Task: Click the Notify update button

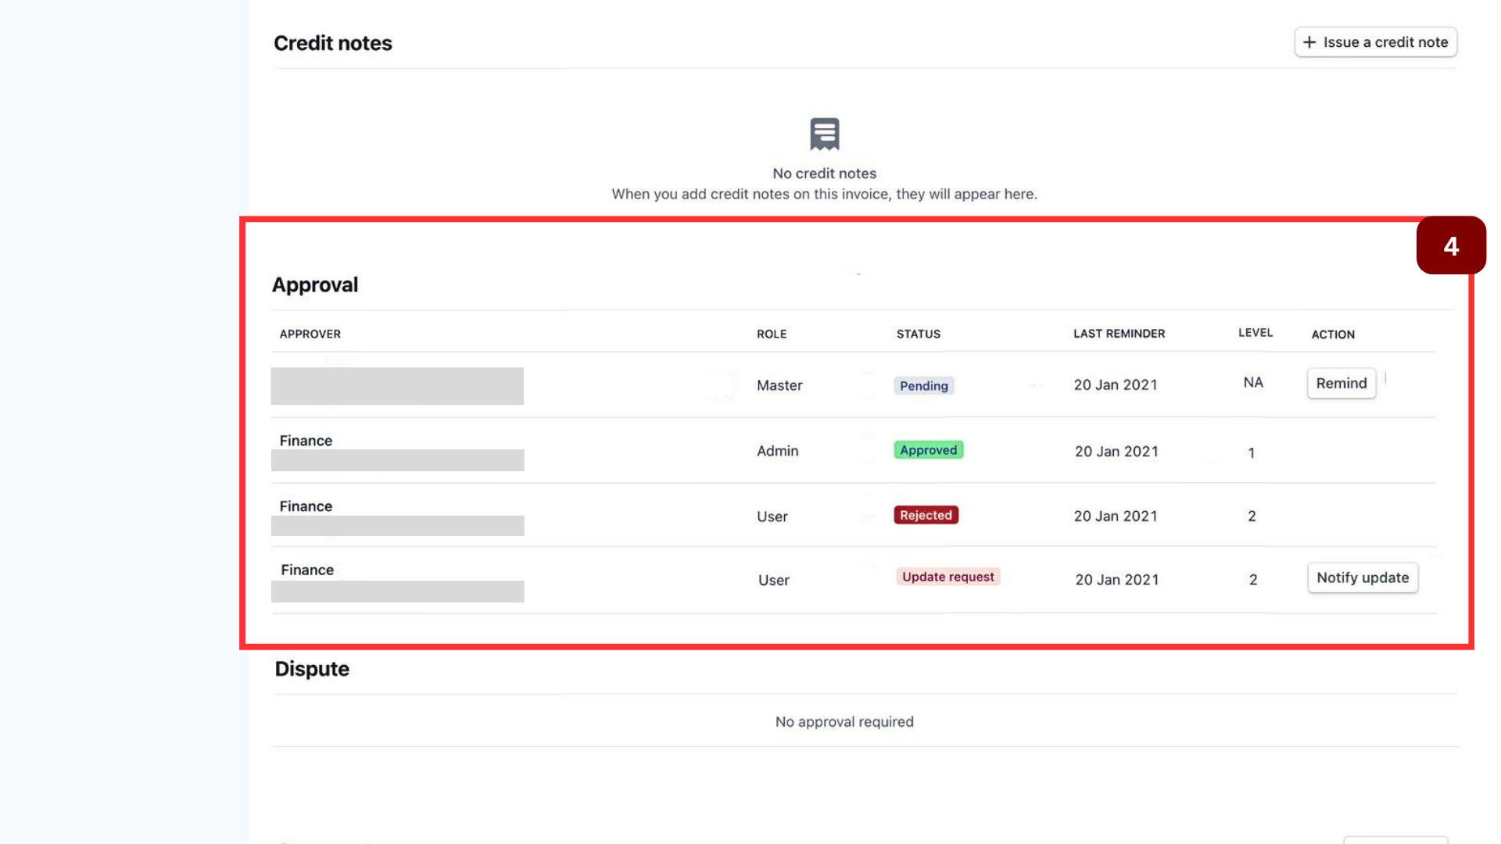Action: [1362, 578]
